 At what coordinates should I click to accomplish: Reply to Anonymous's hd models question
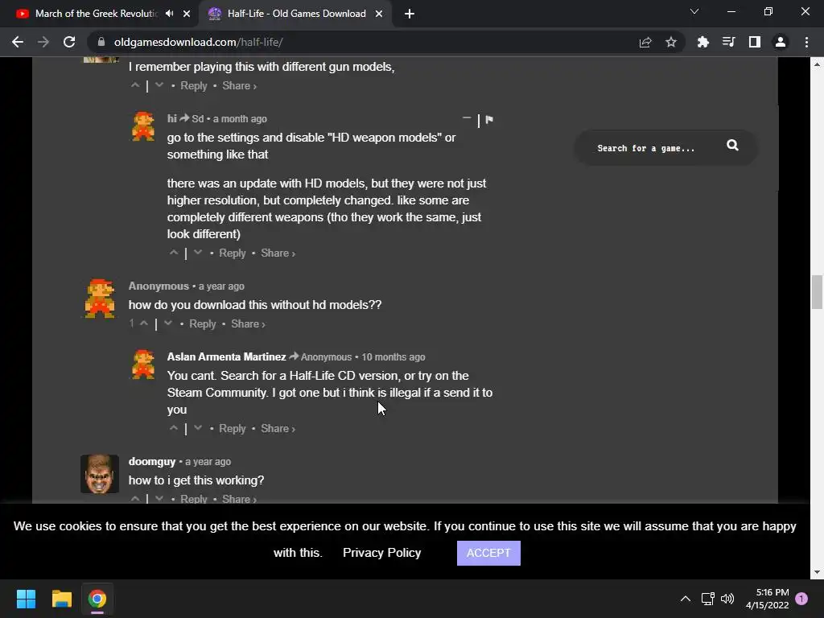tap(202, 324)
